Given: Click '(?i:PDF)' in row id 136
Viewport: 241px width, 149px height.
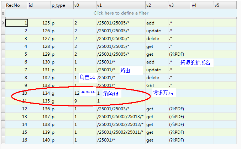Looking at the screenshot, I should [177, 109].
